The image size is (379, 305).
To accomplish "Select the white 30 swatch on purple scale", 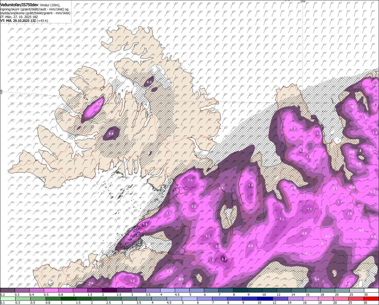I will 371,290.
